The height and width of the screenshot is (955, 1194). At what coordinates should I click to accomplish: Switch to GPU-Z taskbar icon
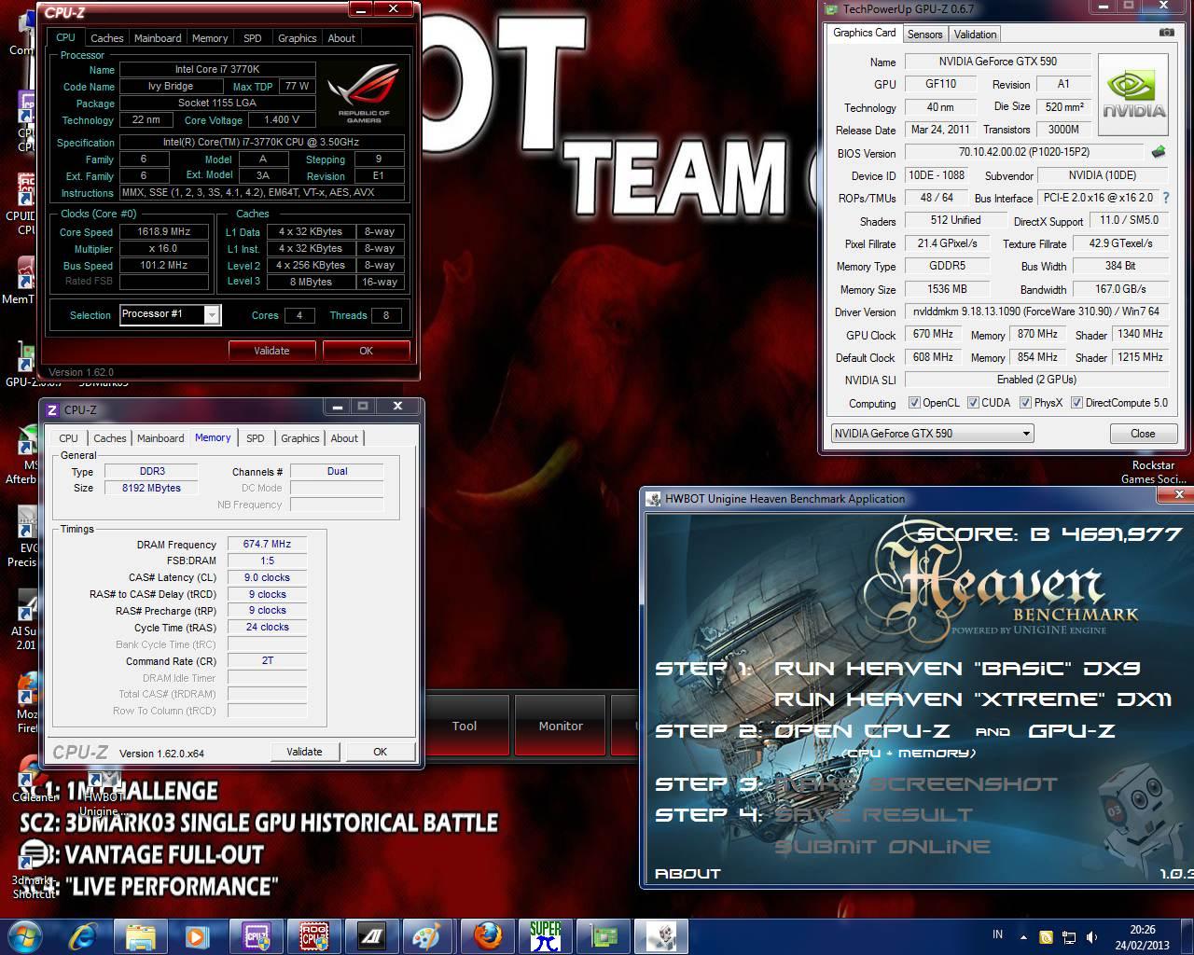click(x=603, y=935)
